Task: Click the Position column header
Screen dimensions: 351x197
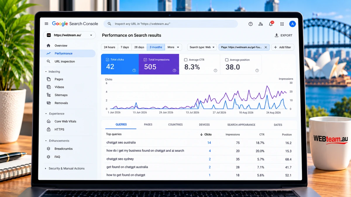Action: pos(287,135)
